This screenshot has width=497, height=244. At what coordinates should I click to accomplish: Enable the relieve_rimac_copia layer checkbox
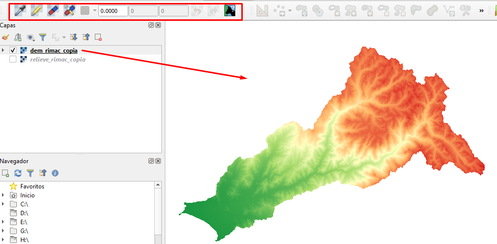(13, 60)
